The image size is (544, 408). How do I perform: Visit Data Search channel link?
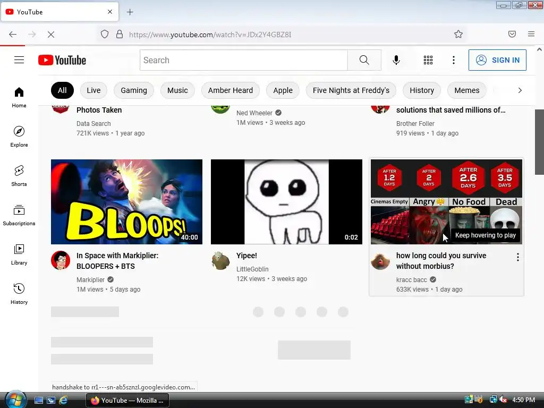93,123
